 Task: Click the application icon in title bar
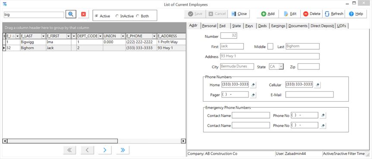click(x=4, y=4)
